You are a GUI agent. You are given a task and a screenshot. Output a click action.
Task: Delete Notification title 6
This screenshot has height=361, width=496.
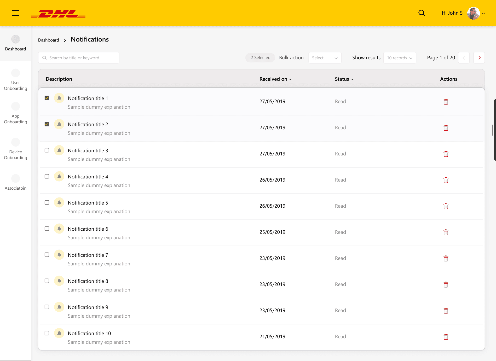(x=446, y=232)
